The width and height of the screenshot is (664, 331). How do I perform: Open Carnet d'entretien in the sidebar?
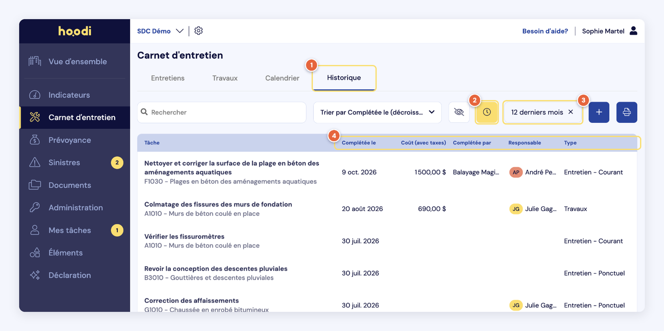75,117
